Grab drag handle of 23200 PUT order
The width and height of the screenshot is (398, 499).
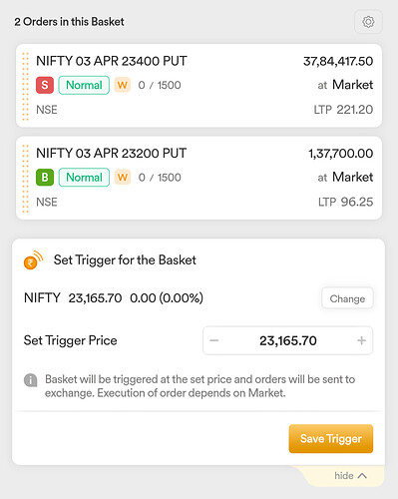(x=25, y=179)
